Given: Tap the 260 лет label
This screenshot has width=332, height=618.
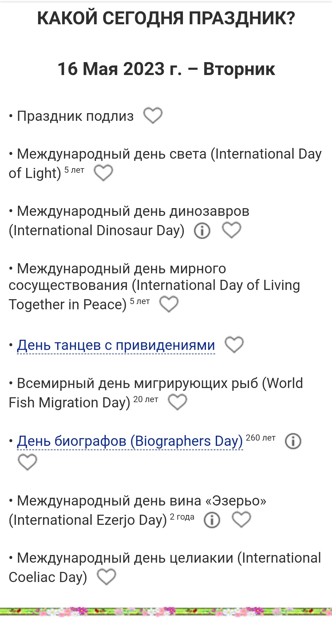Looking at the screenshot, I should tap(261, 438).
